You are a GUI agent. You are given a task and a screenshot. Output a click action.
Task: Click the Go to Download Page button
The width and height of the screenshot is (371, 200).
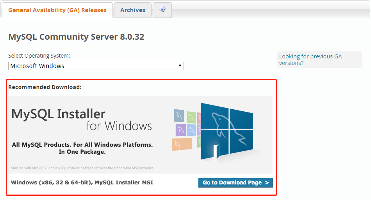235,183
